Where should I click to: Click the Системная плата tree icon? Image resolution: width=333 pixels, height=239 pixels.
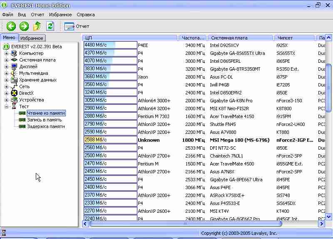click(x=14, y=60)
